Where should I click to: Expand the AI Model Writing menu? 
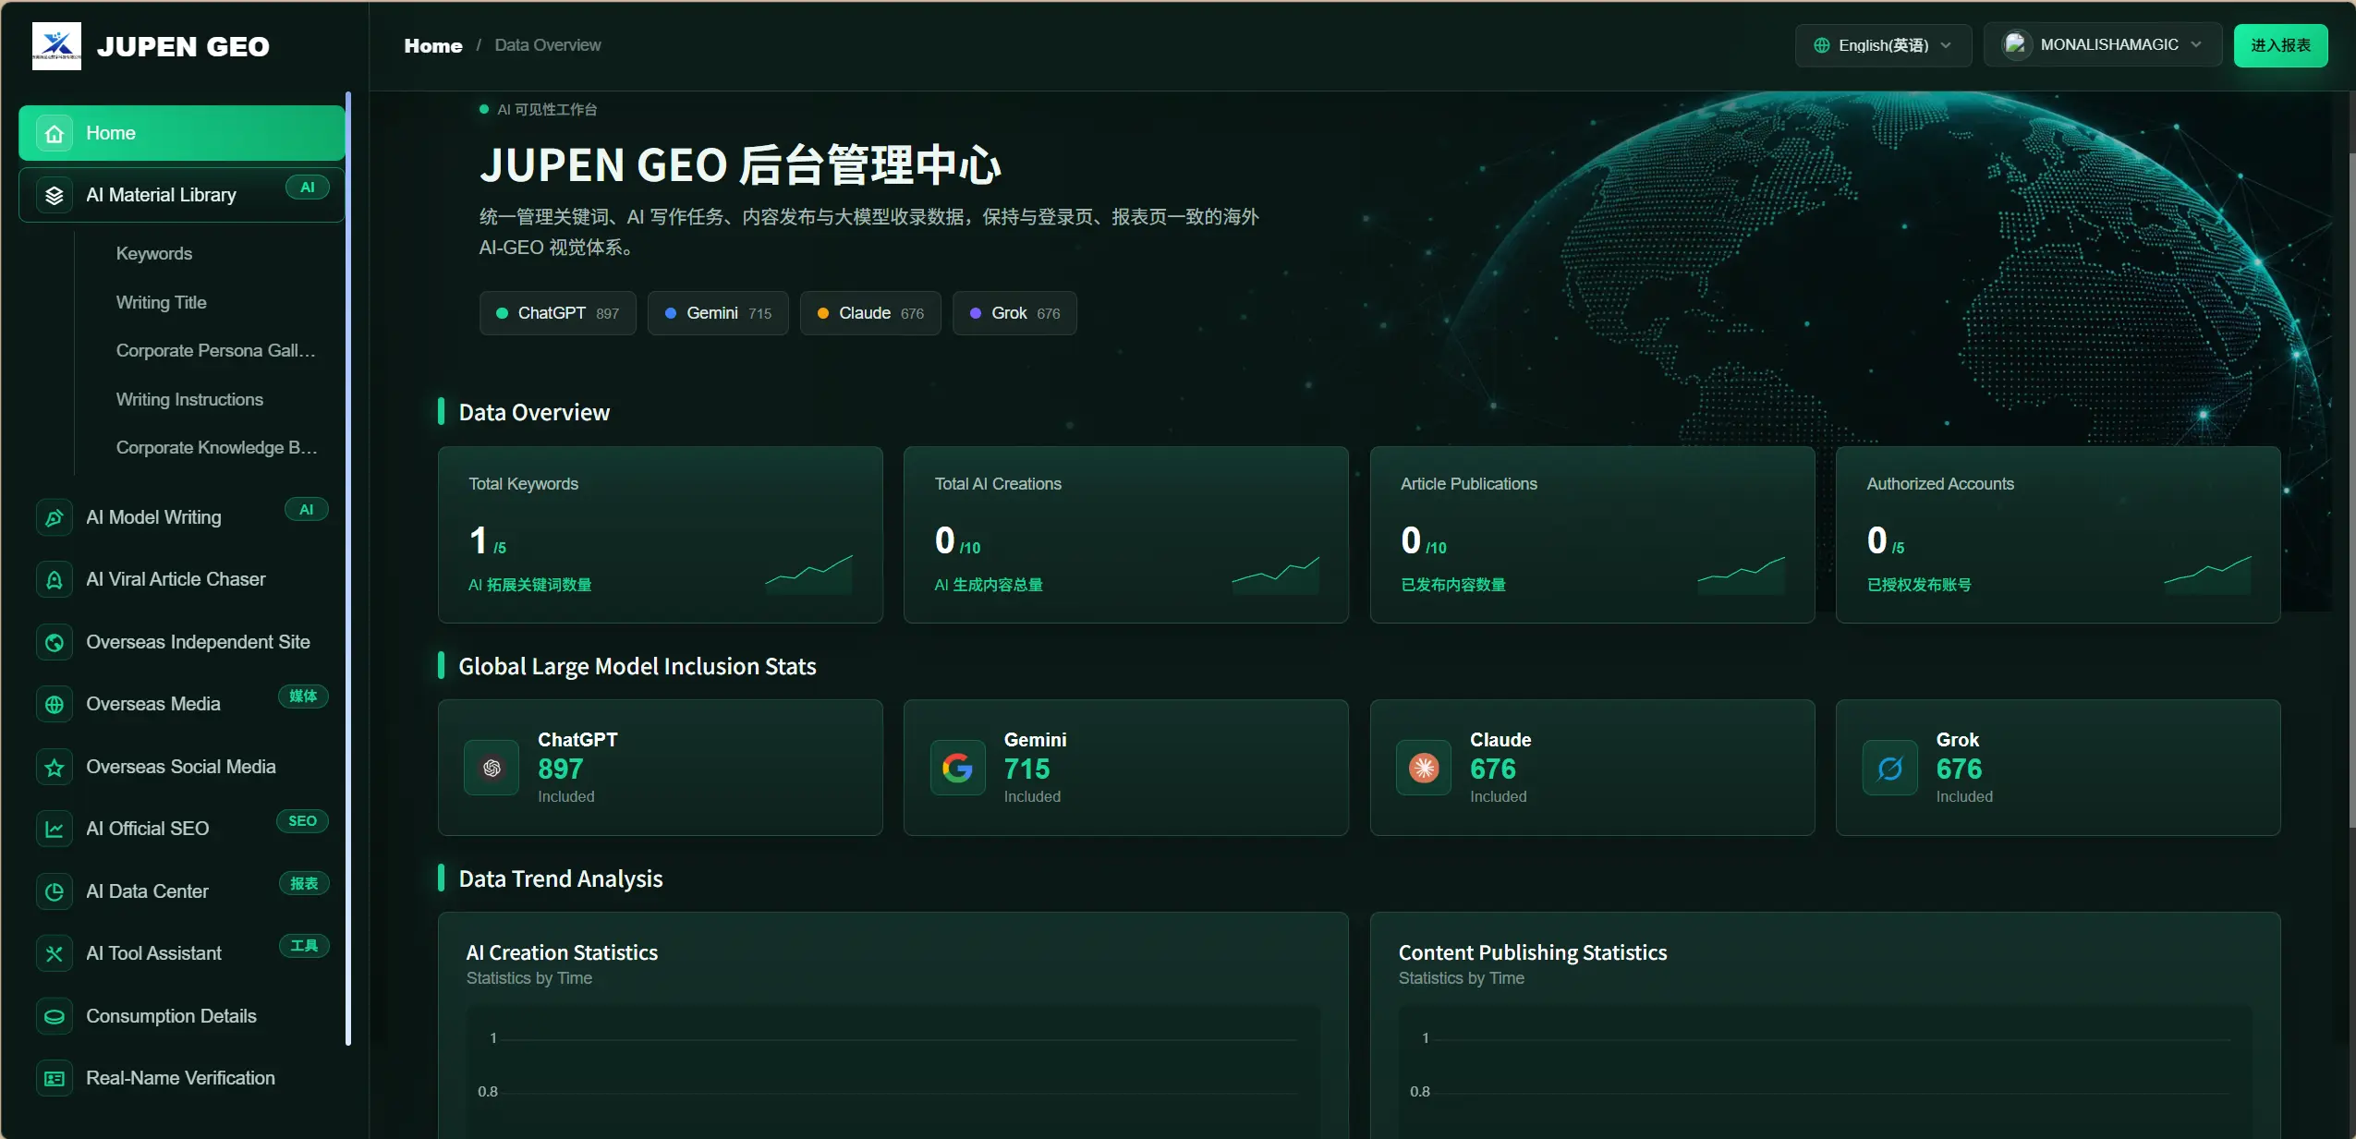(182, 517)
